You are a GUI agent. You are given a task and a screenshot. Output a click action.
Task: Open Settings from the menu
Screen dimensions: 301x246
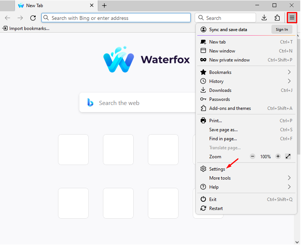point(217,169)
